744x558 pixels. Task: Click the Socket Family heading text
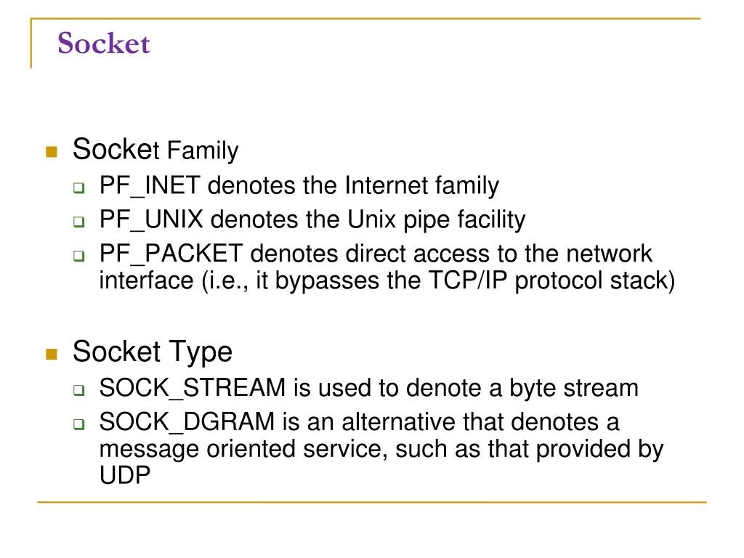(x=155, y=150)
